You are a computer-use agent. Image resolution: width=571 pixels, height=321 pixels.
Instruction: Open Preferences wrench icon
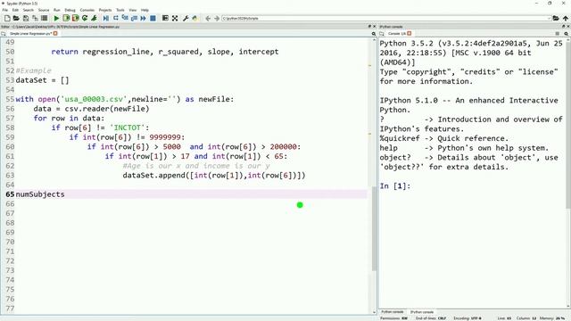point(186,18)
